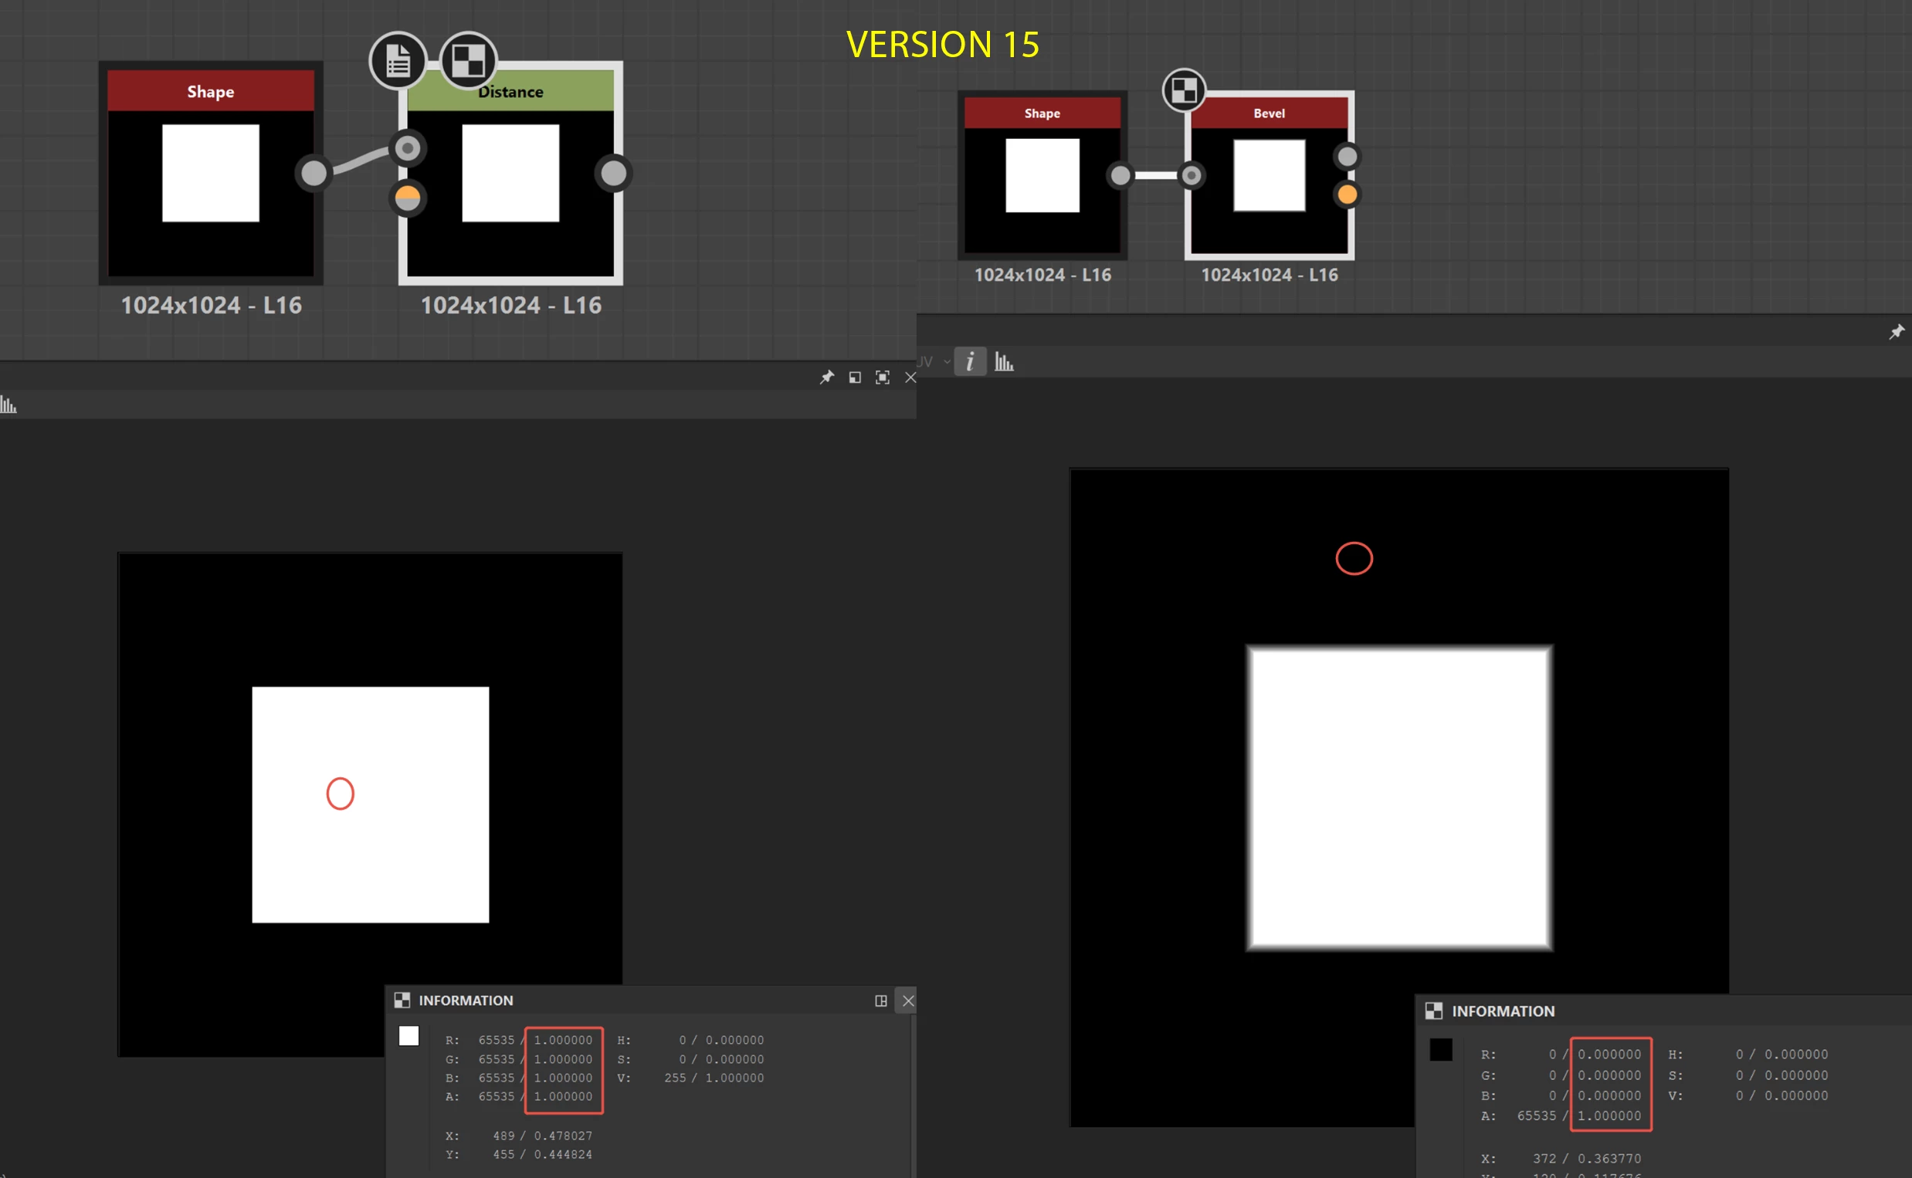Dock the left INFORMATION panel
1912x1178 pixels.
(x=880, y=1000)
